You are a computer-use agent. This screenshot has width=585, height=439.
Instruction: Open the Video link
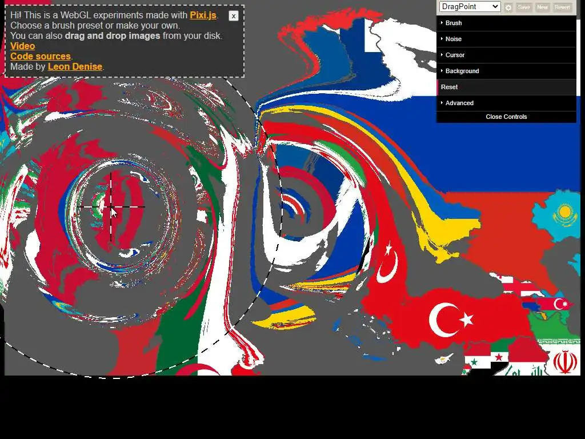22,46
